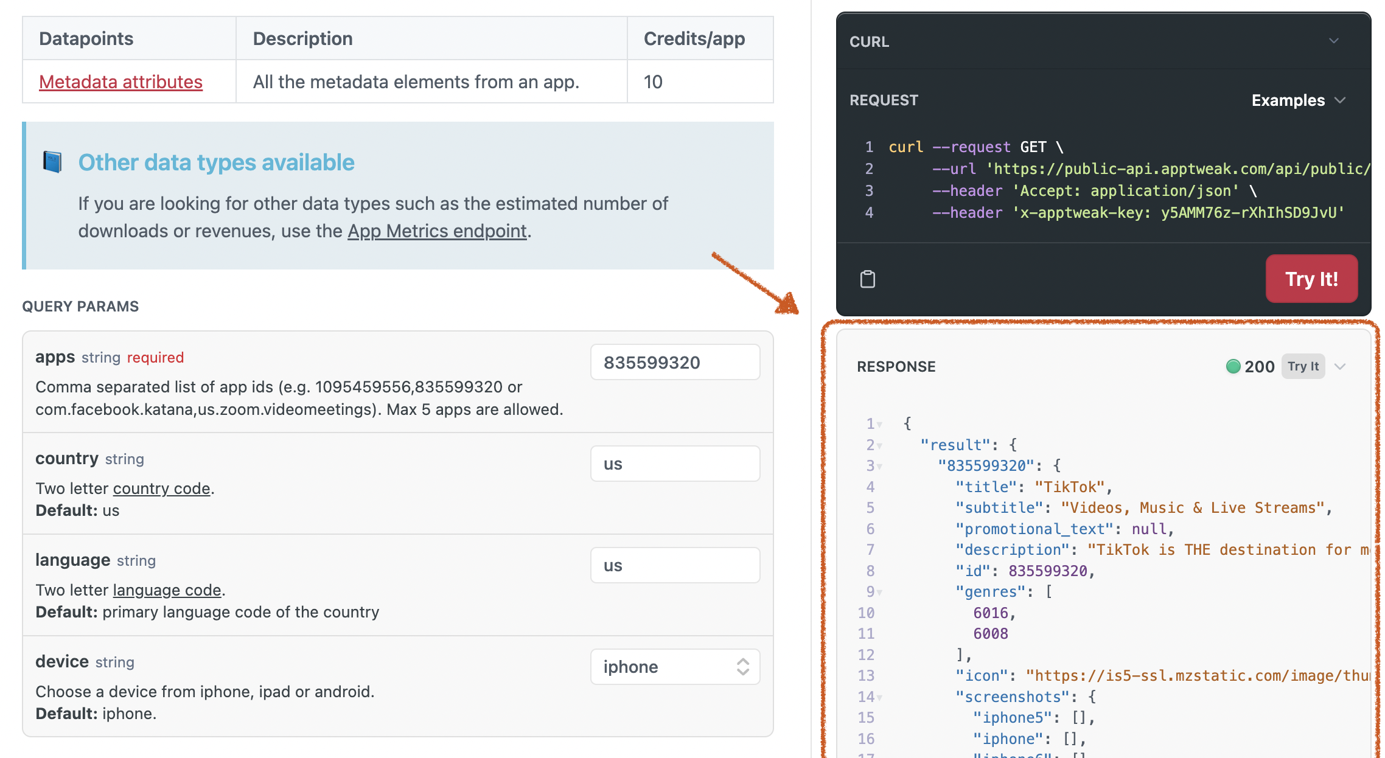The image size is (1385, 758).
Task: Collapse the "genres" array fold arrow
Action: tap(879, 593)
